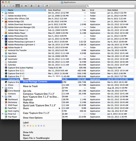
Task: Click the Adobe Download Assistant icon
Action: pyautogui.click(x=6, y=24)
